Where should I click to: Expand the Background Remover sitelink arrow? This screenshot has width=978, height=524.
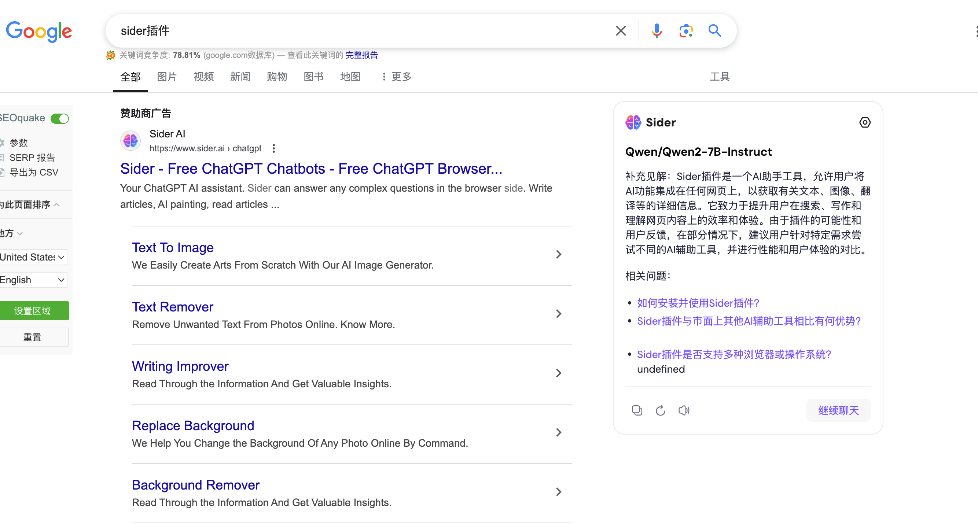point(559,492)
